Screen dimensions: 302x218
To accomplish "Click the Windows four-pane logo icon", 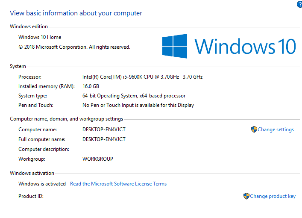I will click(x=175, y=46).
